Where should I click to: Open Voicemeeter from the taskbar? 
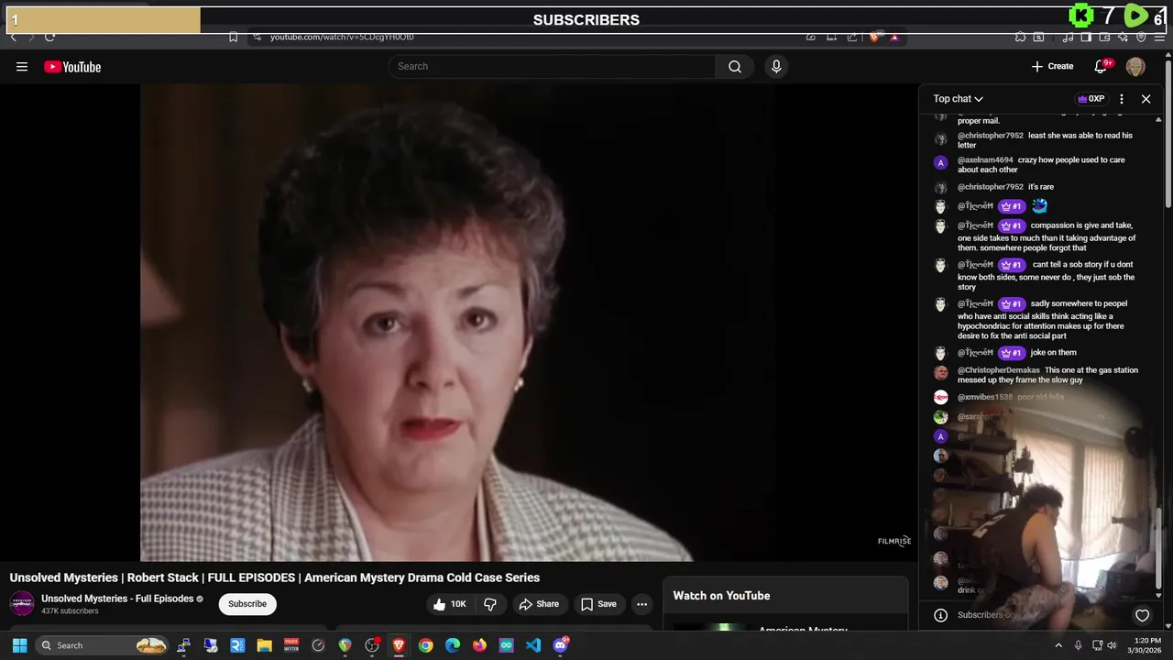291,645
